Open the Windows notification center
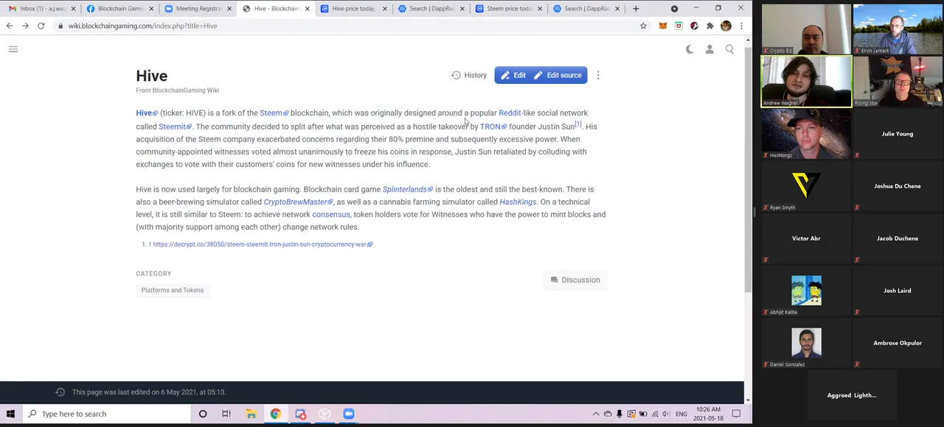944x427 pixels. (x=736, y=414)
